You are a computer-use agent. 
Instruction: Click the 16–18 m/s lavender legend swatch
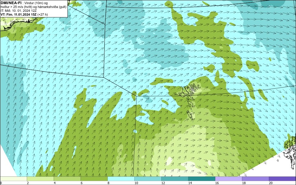point(229,178)
